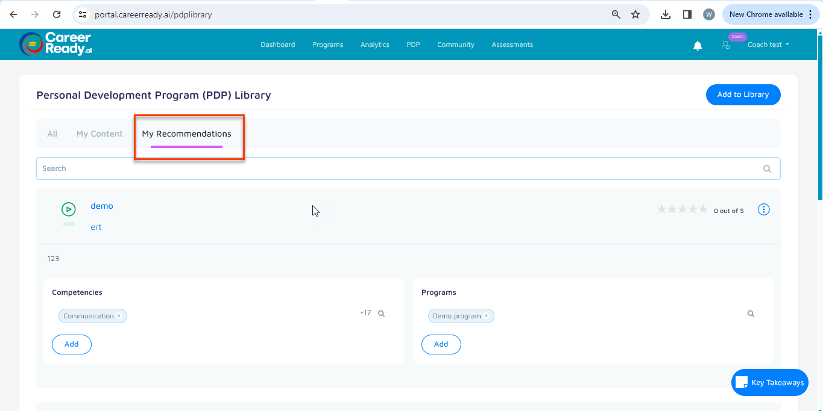Click the CareerReady.ai logo
This screenshot has height=411, width=823.
[55, 44]
